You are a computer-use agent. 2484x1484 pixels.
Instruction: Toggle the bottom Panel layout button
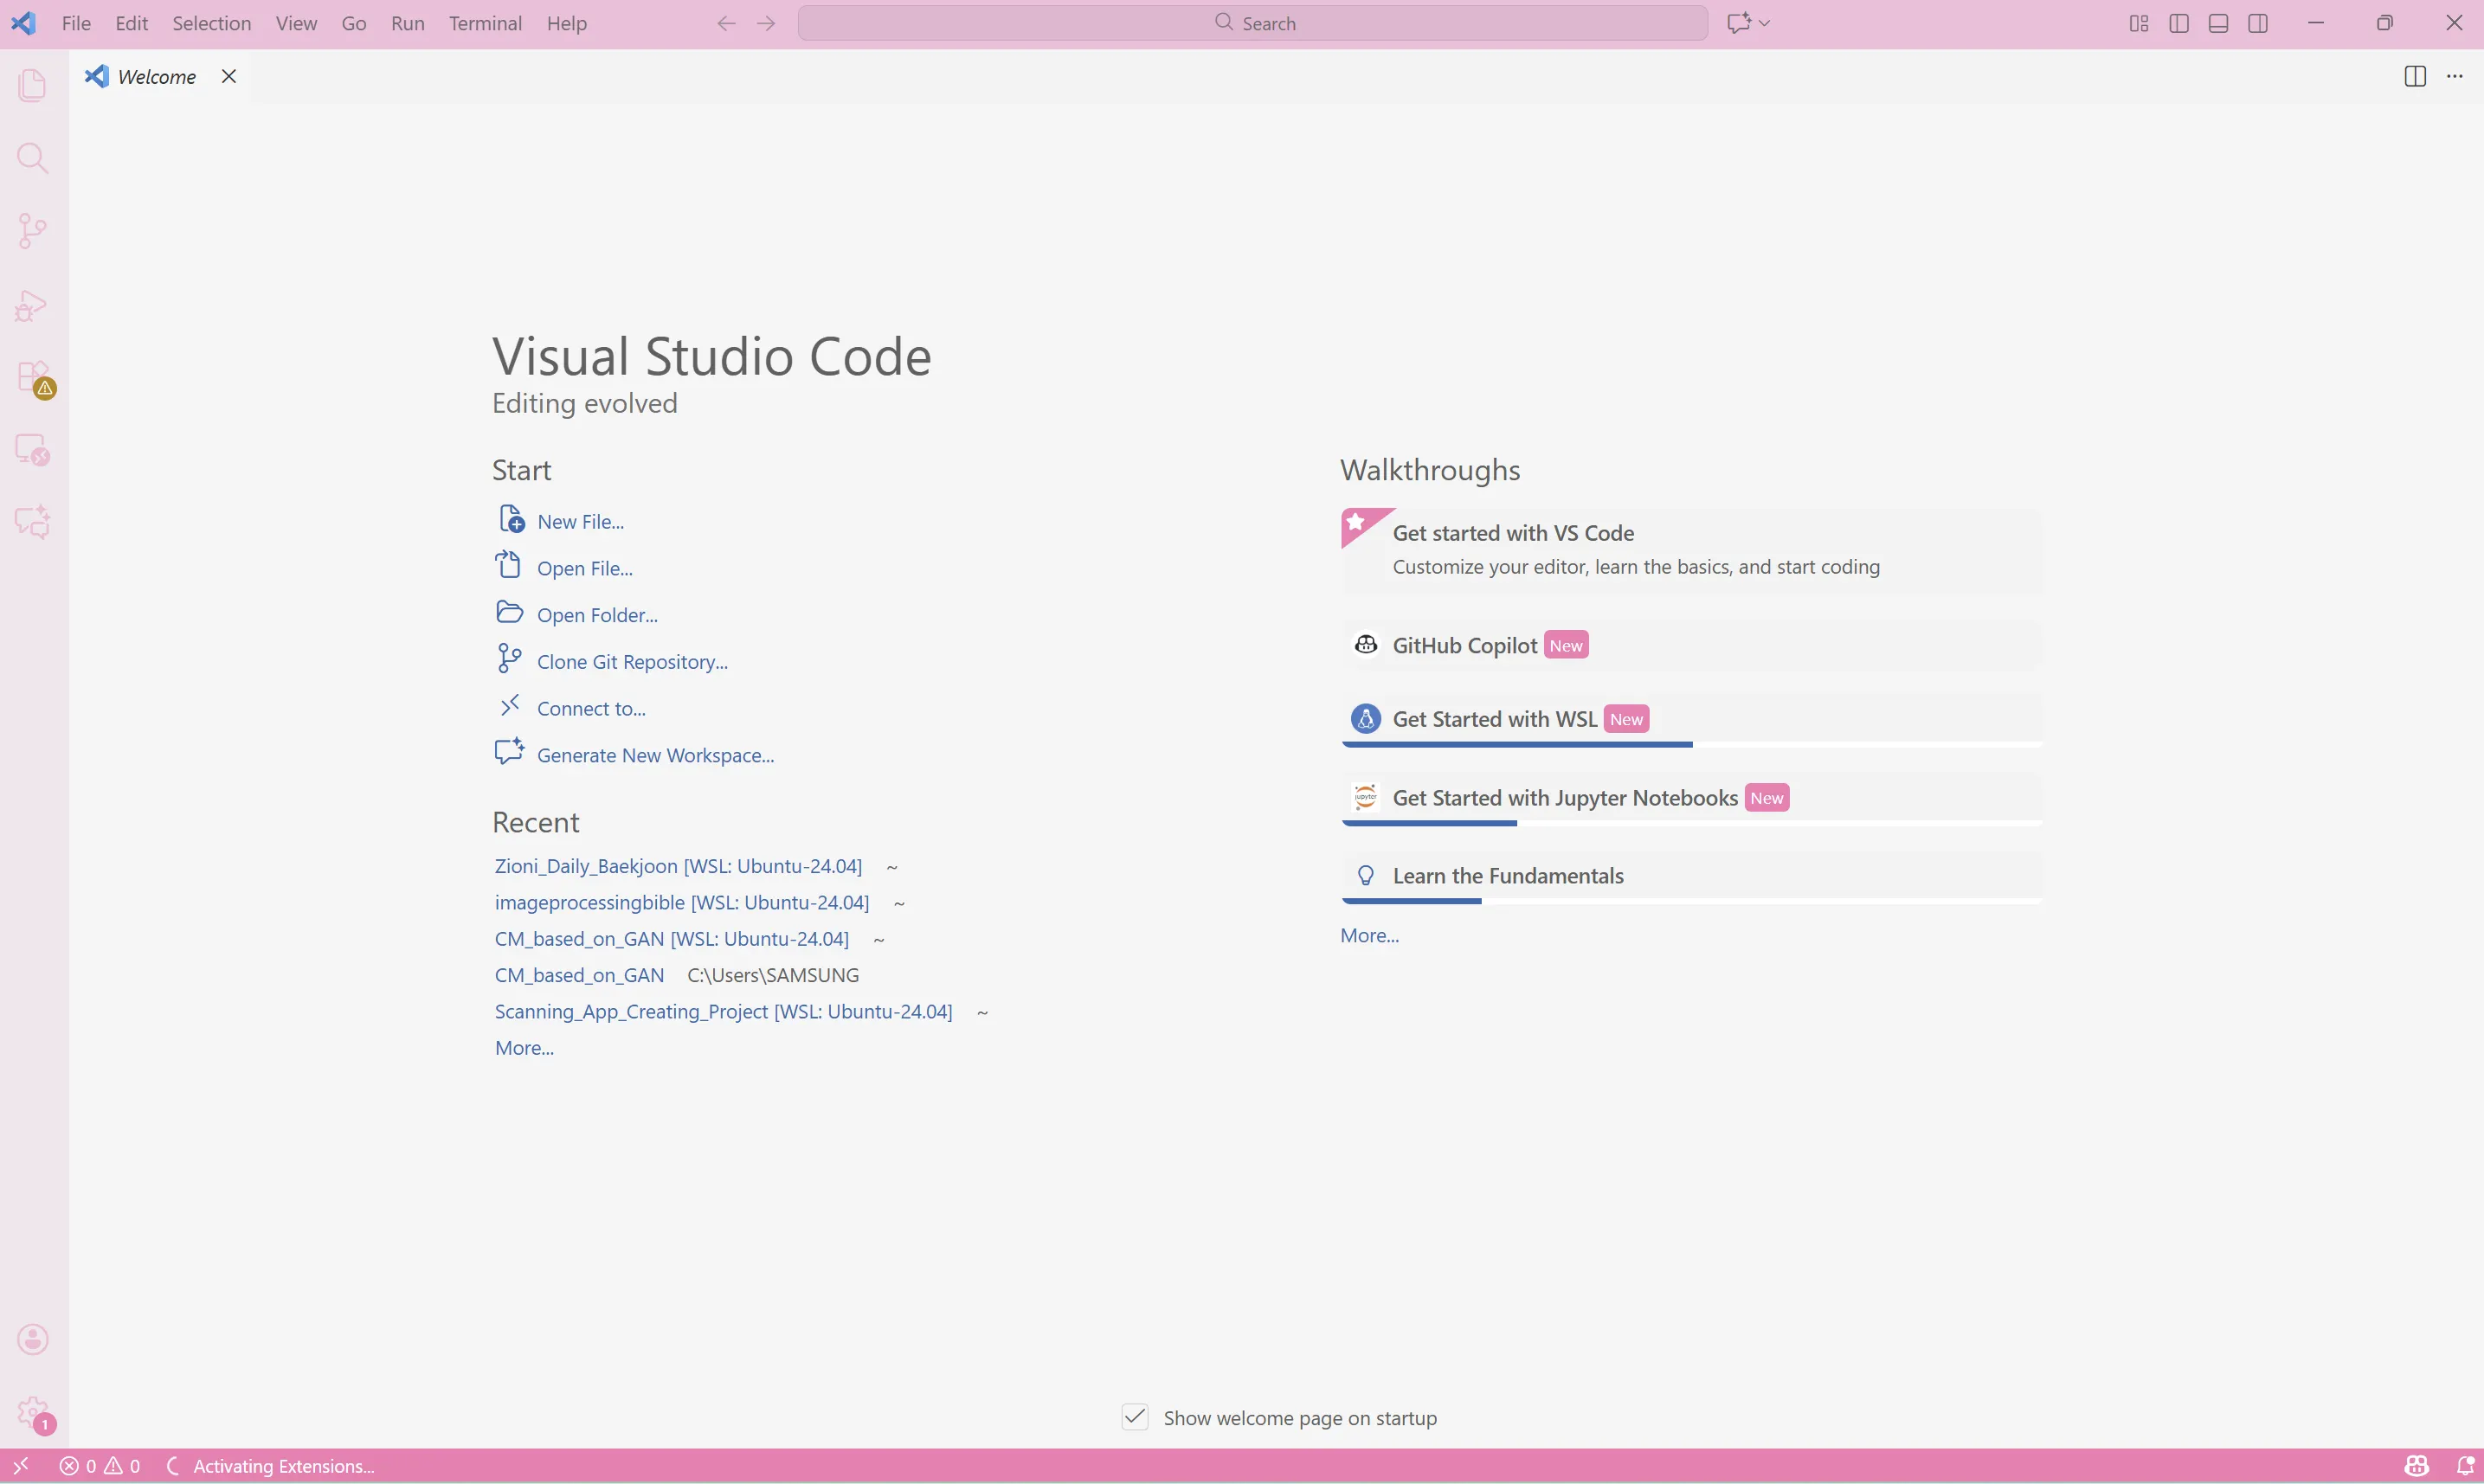click(x=2218, y=23)
